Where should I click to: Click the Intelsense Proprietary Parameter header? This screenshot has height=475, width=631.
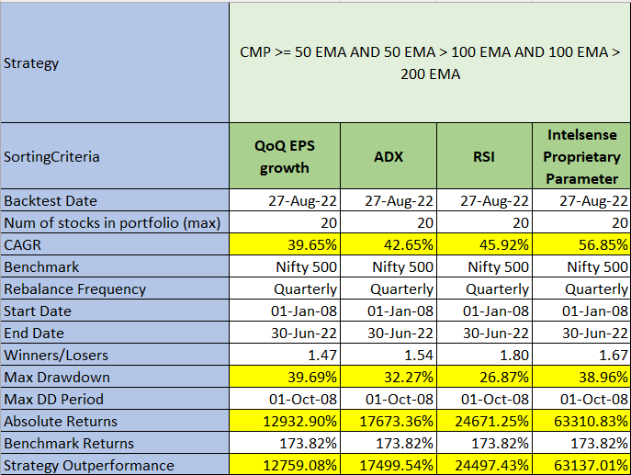tap(580, 156)
